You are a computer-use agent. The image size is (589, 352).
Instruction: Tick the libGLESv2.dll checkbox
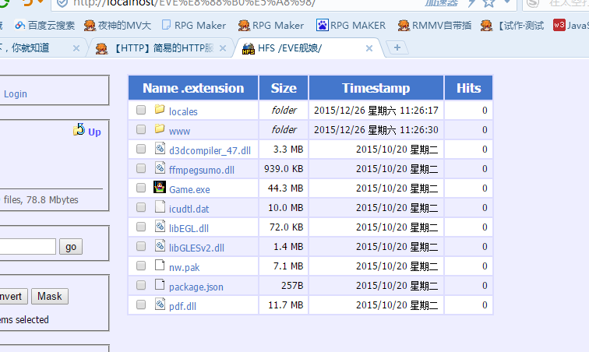tap(141, 246)
